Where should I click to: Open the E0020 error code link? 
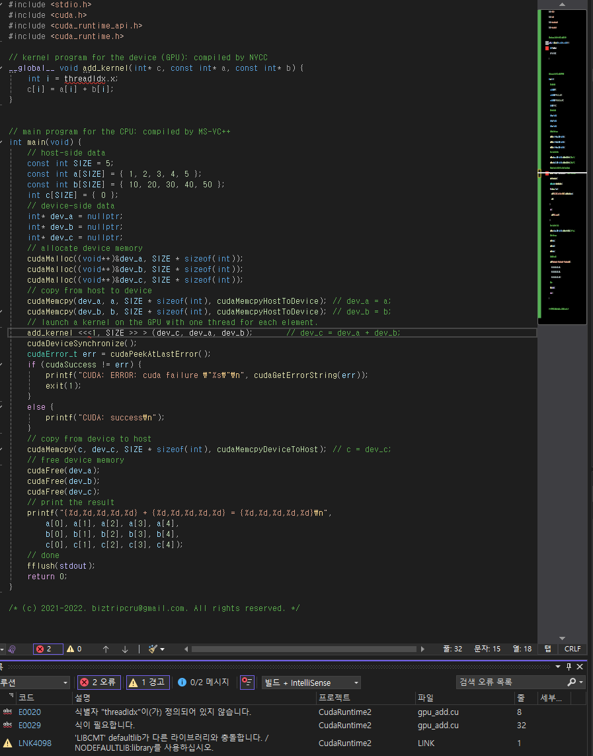pos(29,712)
